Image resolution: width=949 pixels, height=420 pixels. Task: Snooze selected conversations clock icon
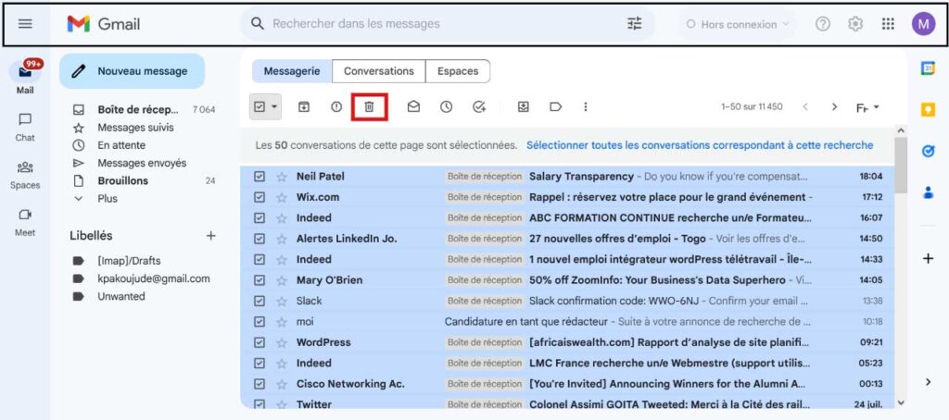(x=446, y=107)
